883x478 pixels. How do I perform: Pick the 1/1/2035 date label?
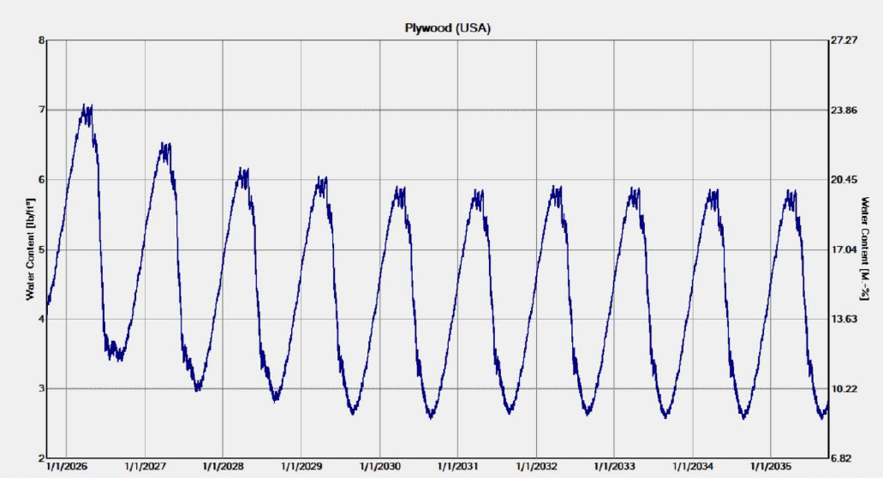770,467
